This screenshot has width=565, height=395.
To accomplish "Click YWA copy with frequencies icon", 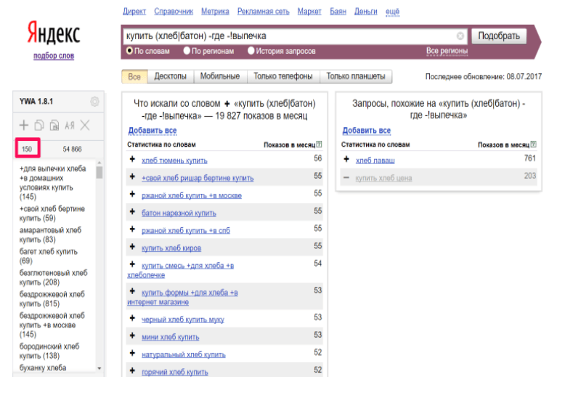I will pyautogui.click(x=54, y=125).
